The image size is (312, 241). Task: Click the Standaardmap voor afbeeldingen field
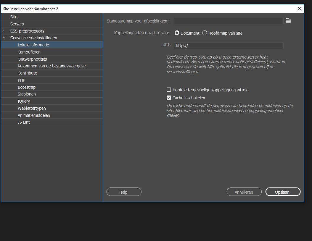click(228, 20)
